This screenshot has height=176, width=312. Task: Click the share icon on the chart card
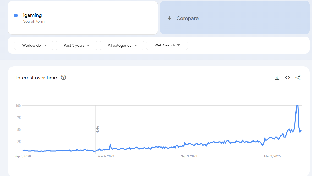[298, 78]
